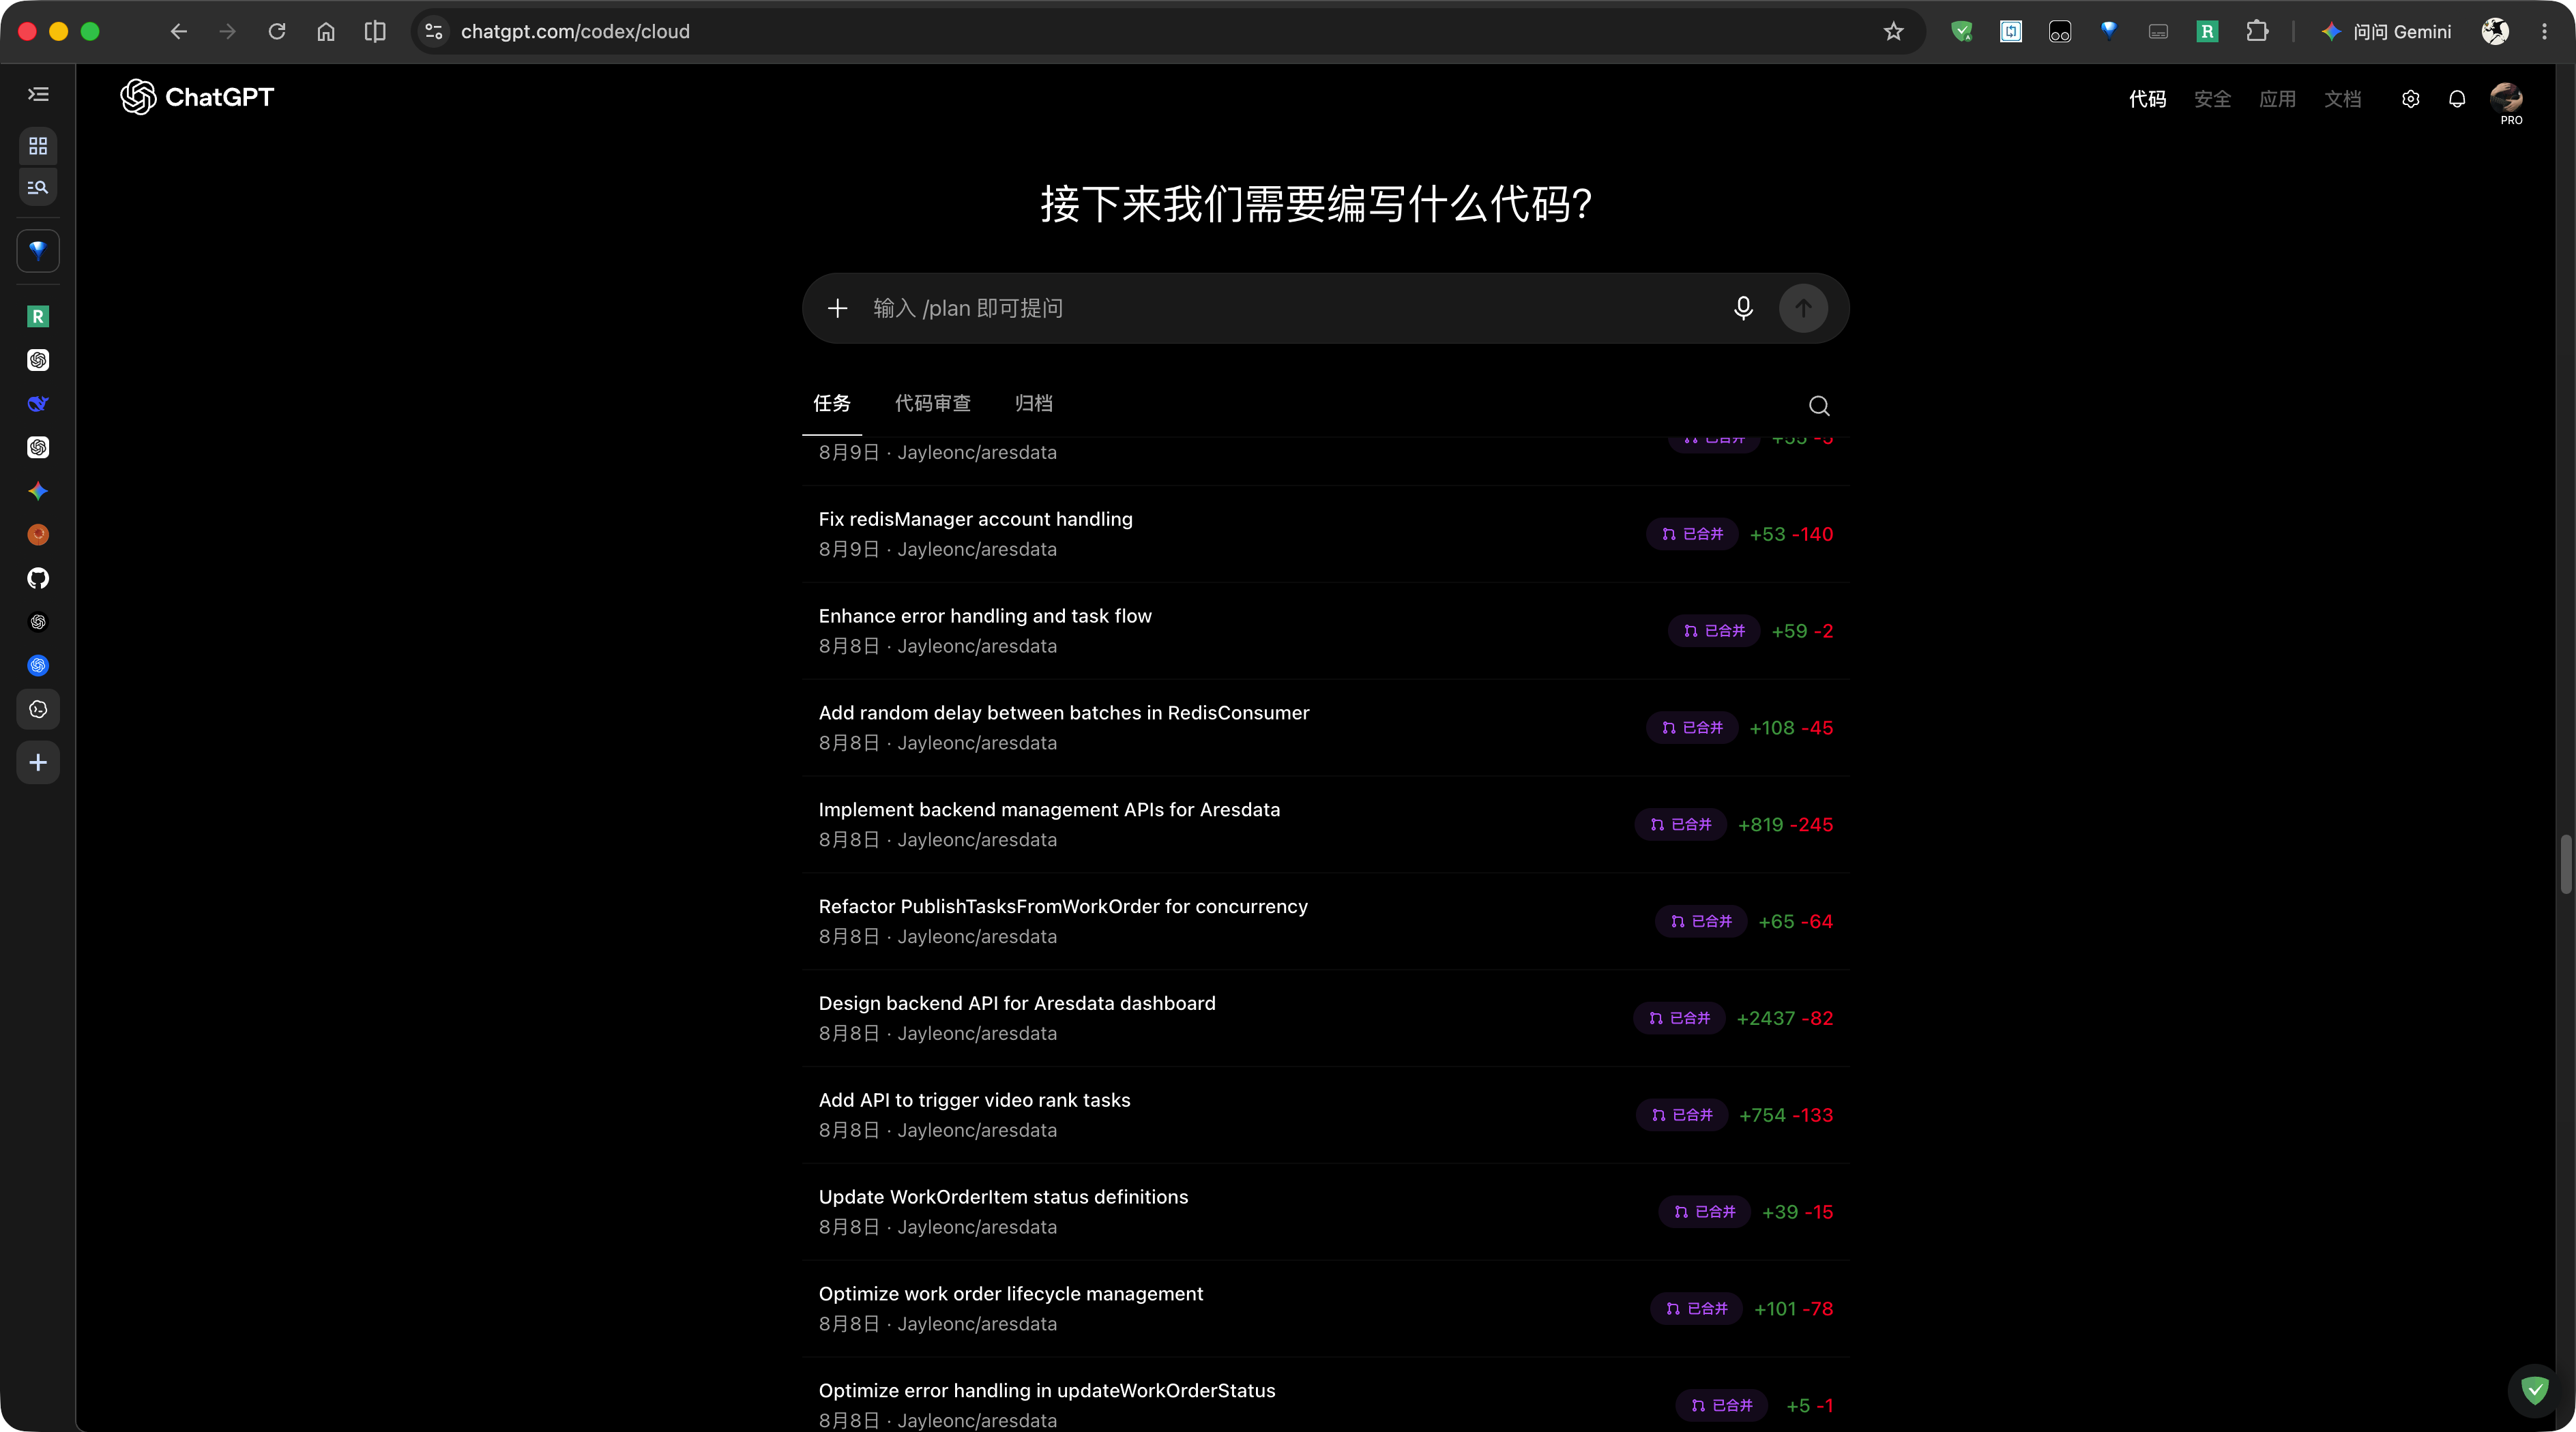
Task: Click the ChatGPT logo
Action: click(x=197, y=97)
